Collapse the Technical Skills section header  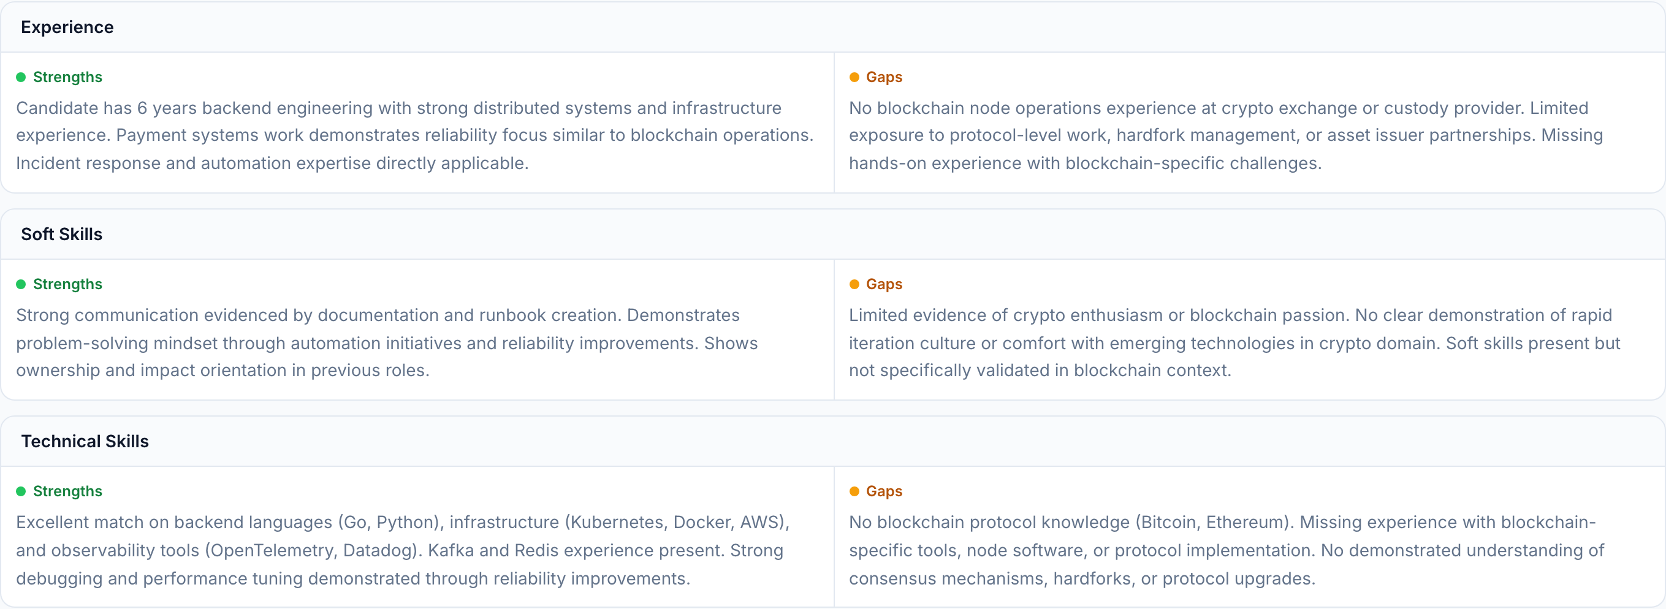(x=85, y=441)
